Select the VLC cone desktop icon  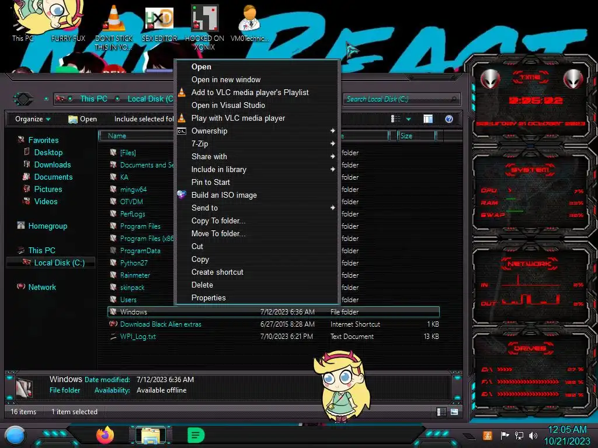(114, 27)
